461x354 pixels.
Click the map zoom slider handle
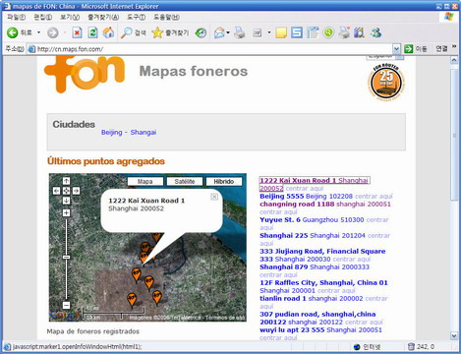(x=66, y=258)
